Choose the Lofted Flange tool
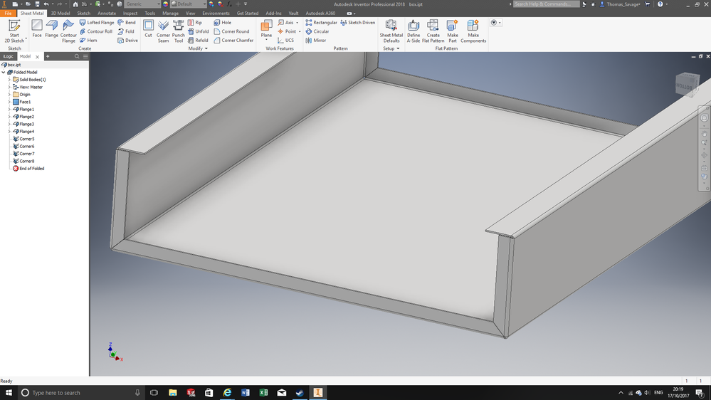711x400 pixels. (97, 22)
